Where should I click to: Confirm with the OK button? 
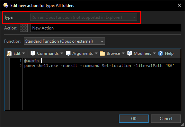[134, 119]
